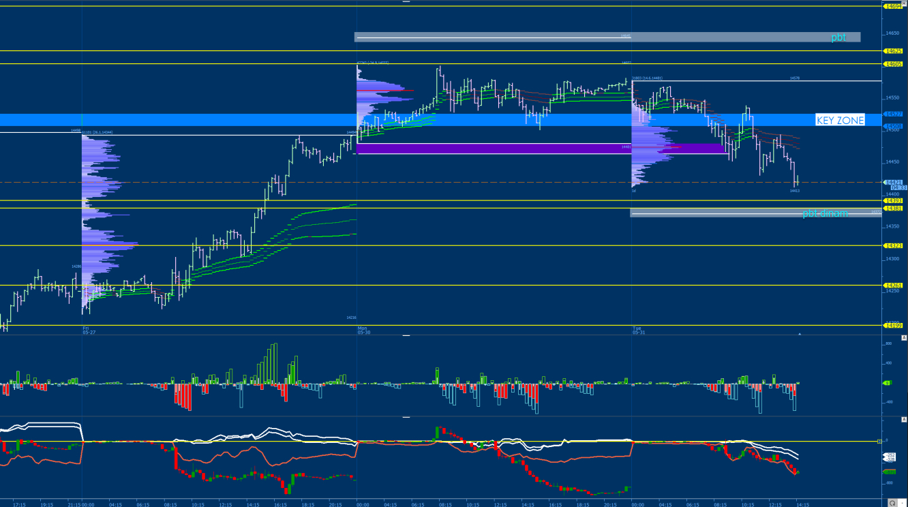
Task: Click the 17:15 time axis label
Action: click(20, 505)
